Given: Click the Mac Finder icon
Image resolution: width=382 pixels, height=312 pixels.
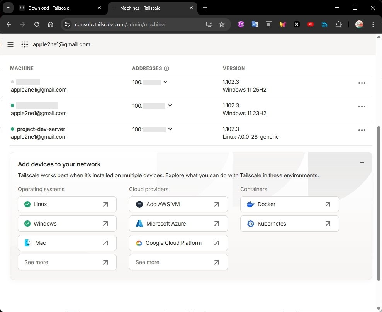Looking at the screenshot, I should click(x=27, y=243).
